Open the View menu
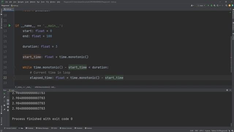234x132 pixels. pos(15,2)
